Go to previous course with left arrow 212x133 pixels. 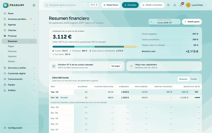tap(151, 22)
